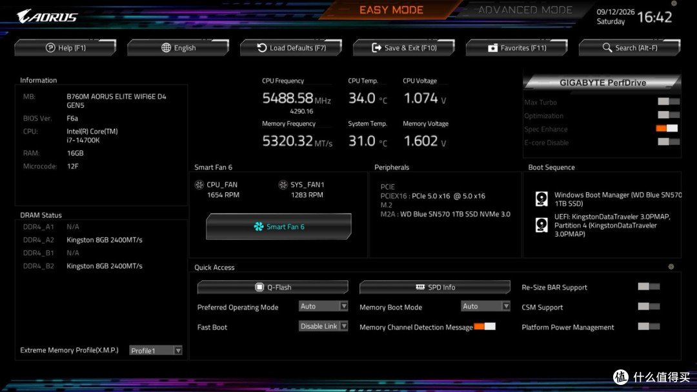The width and height of the screenshot is (697, 392).
Task: Click CPU Temp 34.0 value
Action: (368, 98)
